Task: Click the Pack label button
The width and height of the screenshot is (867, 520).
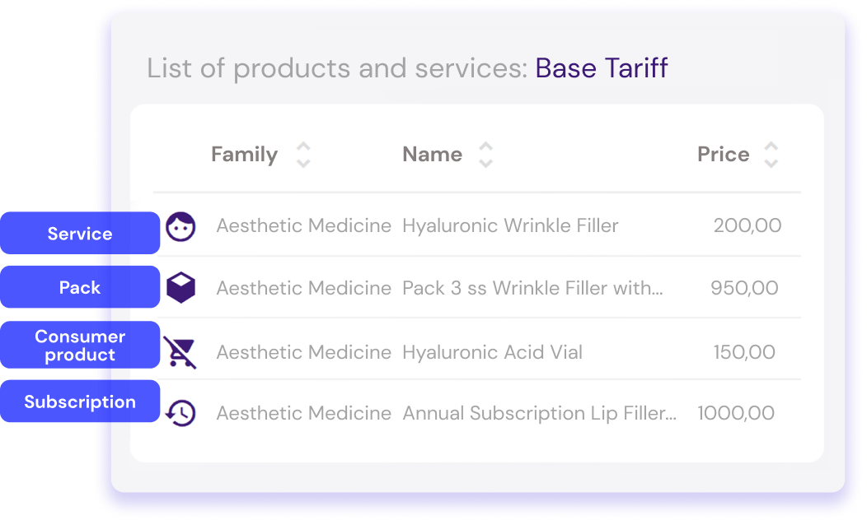Action: 80,287
